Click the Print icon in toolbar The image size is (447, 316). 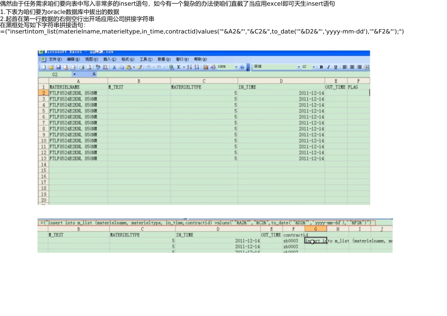82,67
